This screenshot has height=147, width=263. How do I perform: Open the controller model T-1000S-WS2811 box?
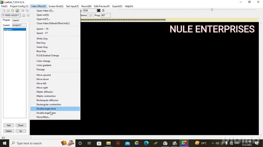pyautogui.click(x=11, y=16)
